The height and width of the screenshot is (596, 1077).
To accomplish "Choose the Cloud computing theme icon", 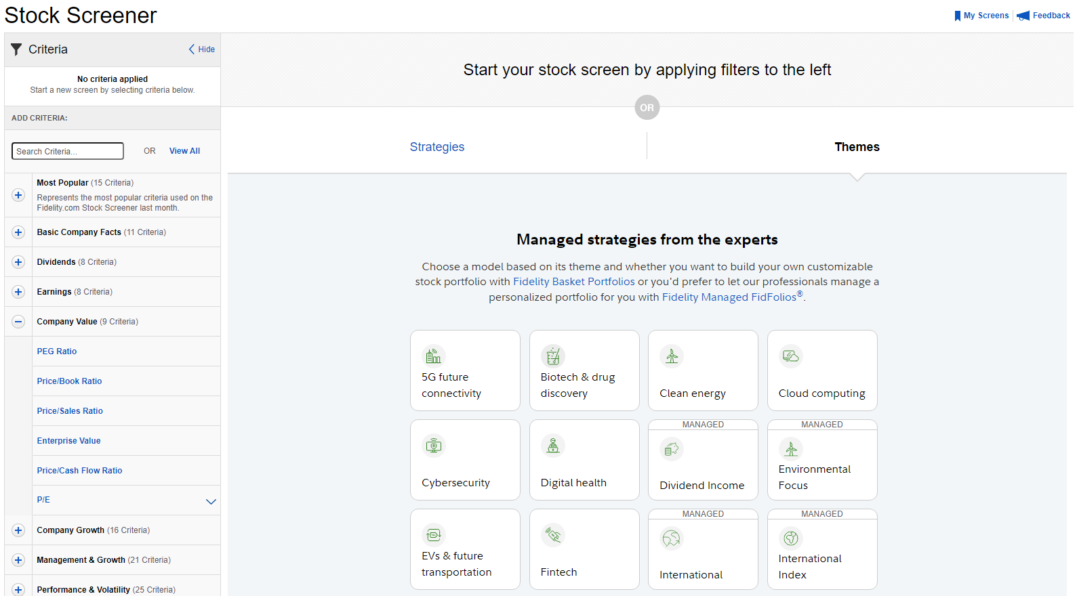I will click(790, 356).
